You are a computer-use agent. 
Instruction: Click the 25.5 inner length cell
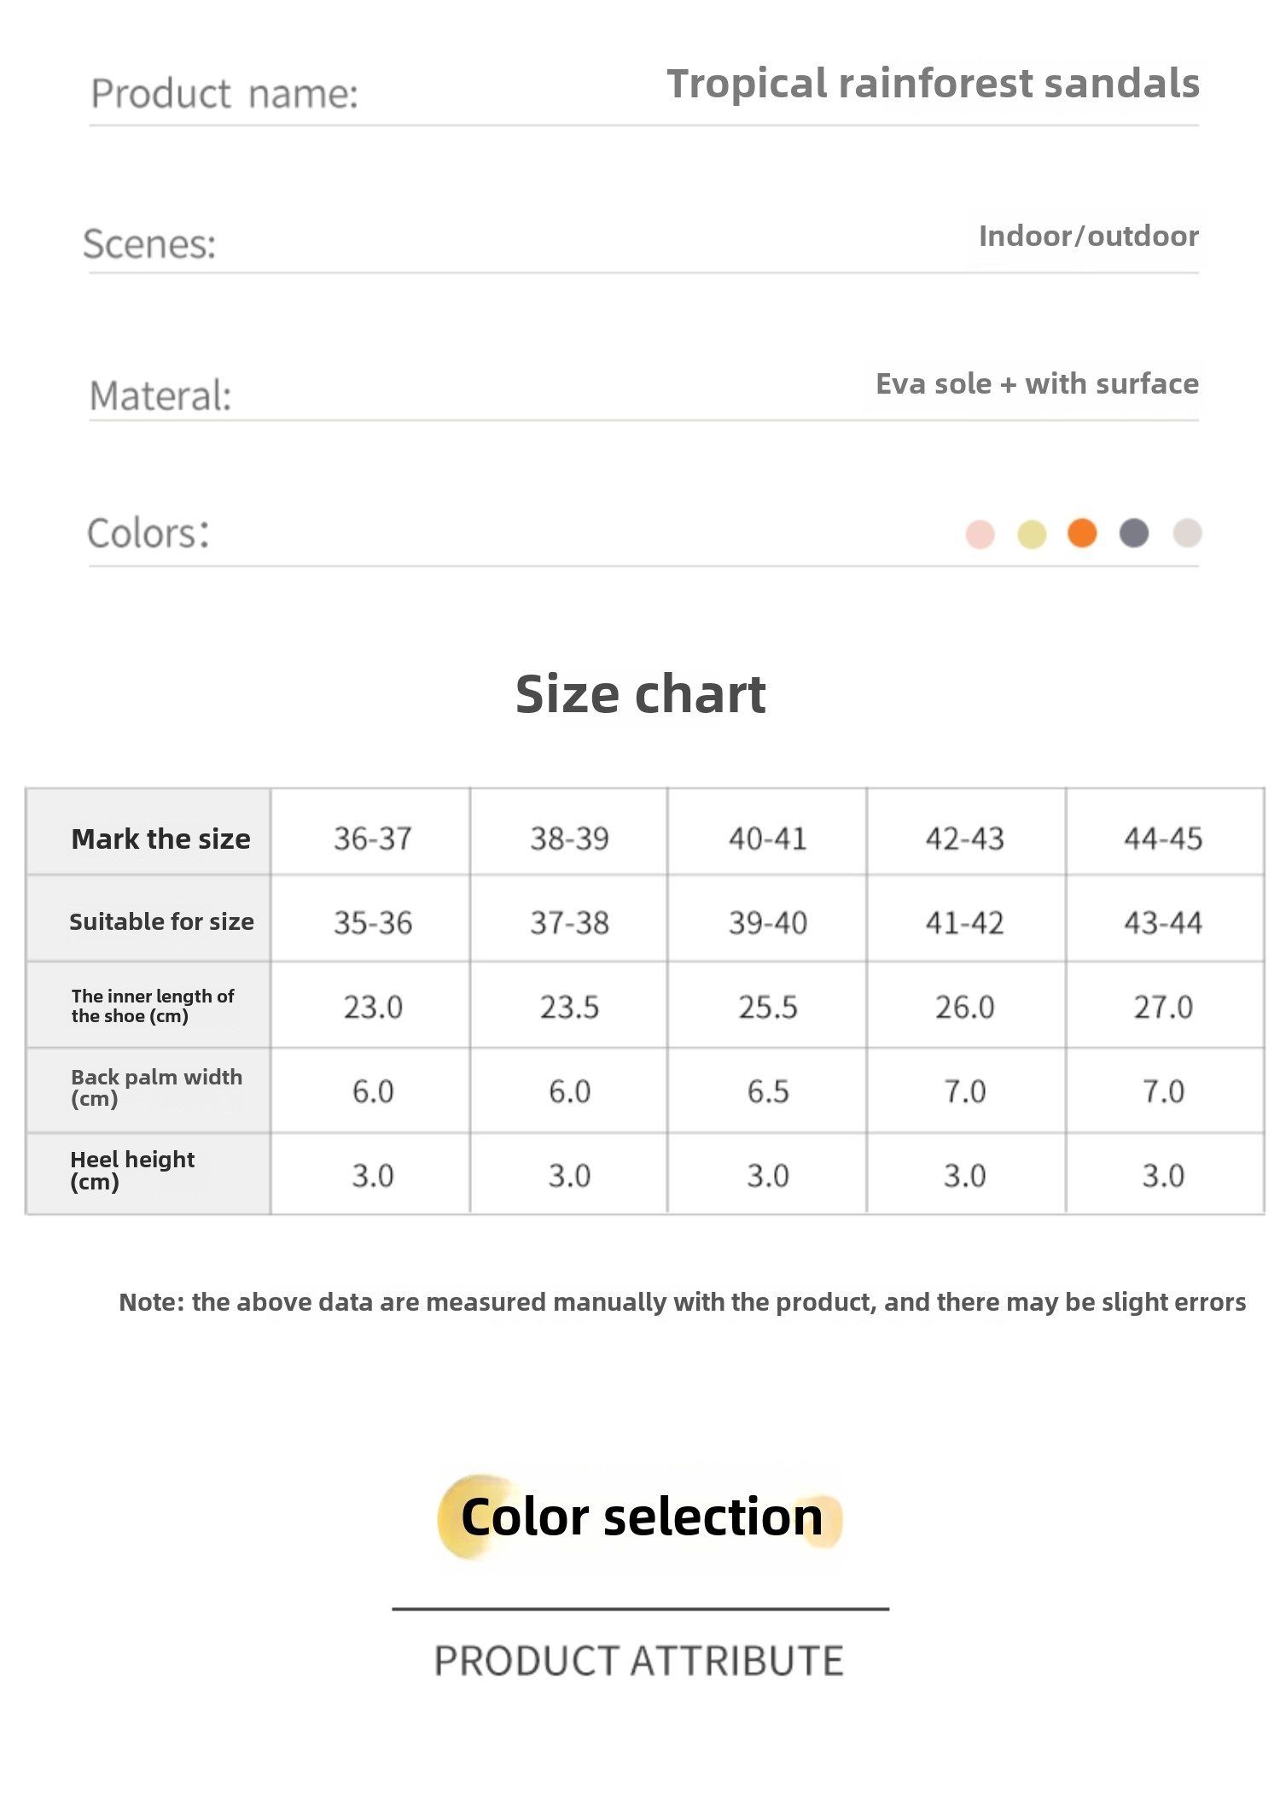pos(767,1007)
